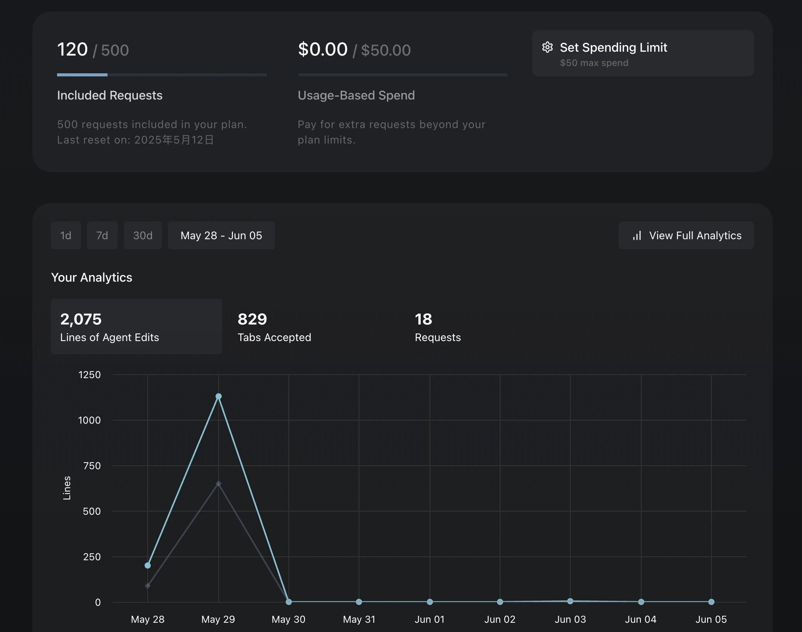Open the May 28 - Jun 05 date range picker
Screen dimensions: 802x632
pos(221,236)
